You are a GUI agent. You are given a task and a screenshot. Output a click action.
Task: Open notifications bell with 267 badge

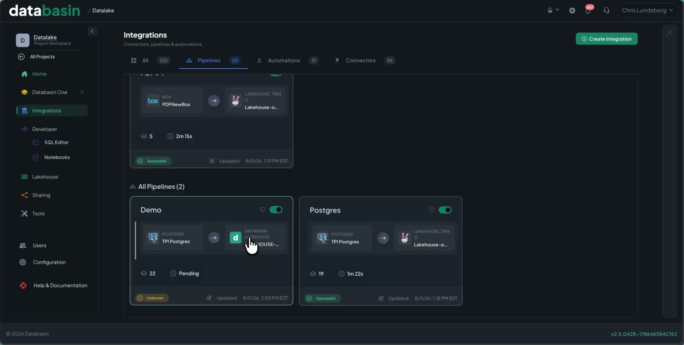point(588,10)
